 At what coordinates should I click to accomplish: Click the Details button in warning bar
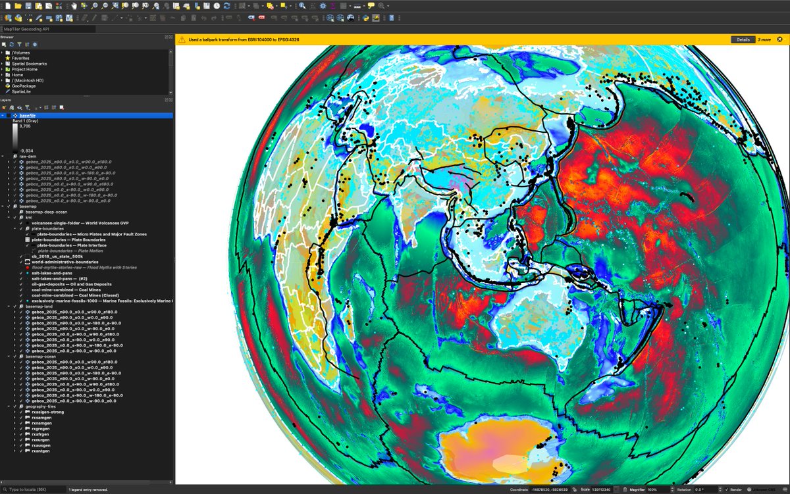click(743, 39)
